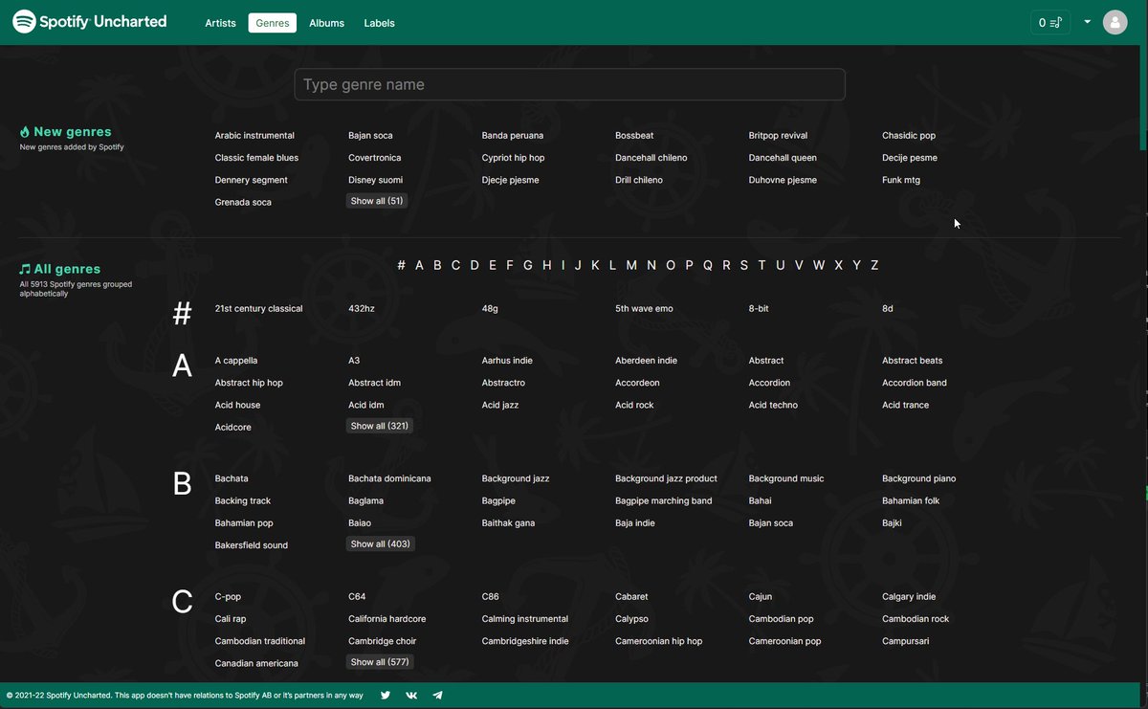Screen dimensions: 1148x709
Task: Open the playlist queue counter showing 0
Action: click(1049, 22)
